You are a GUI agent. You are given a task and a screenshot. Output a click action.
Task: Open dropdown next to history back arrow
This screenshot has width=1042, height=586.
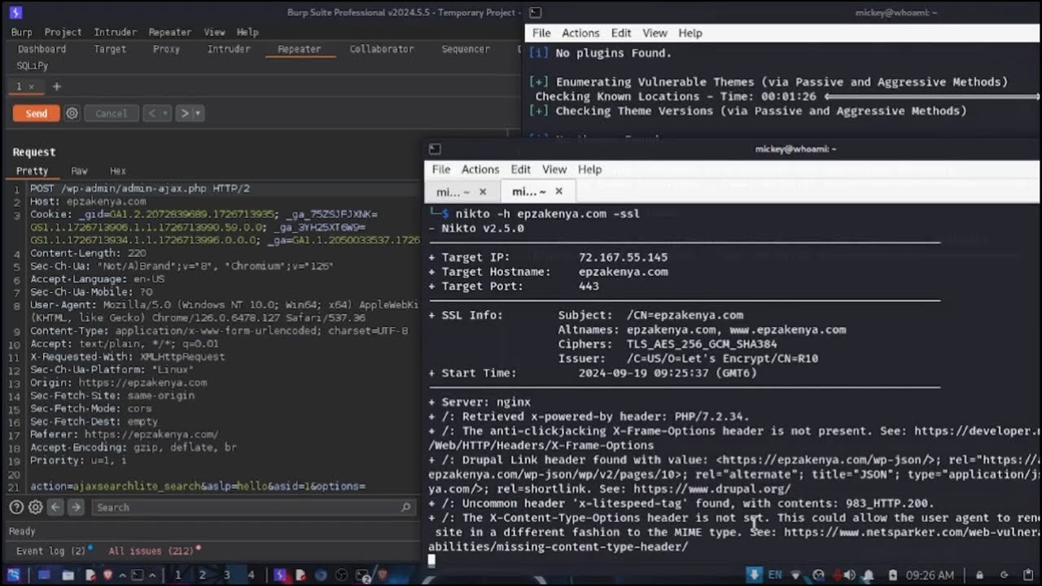pos(164,113)
